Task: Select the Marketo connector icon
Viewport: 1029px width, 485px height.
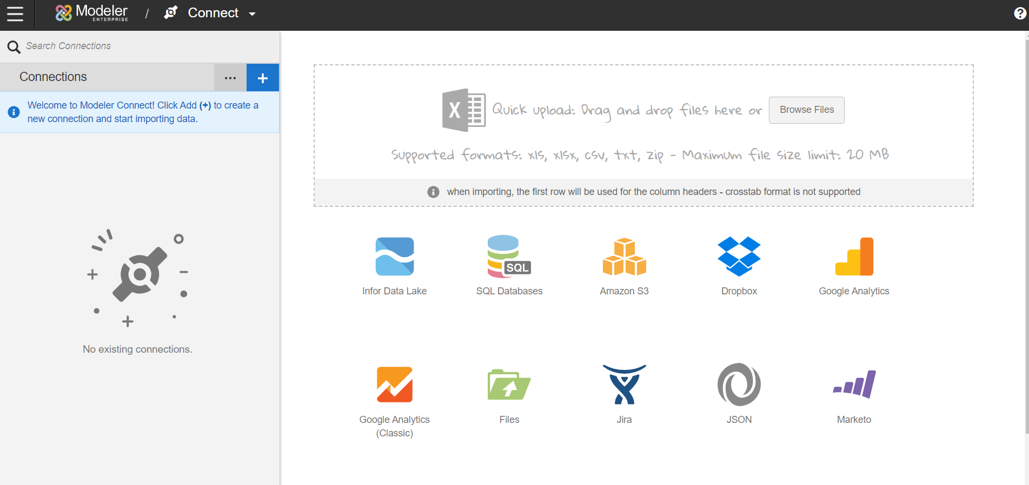Action: coord(854,385)
